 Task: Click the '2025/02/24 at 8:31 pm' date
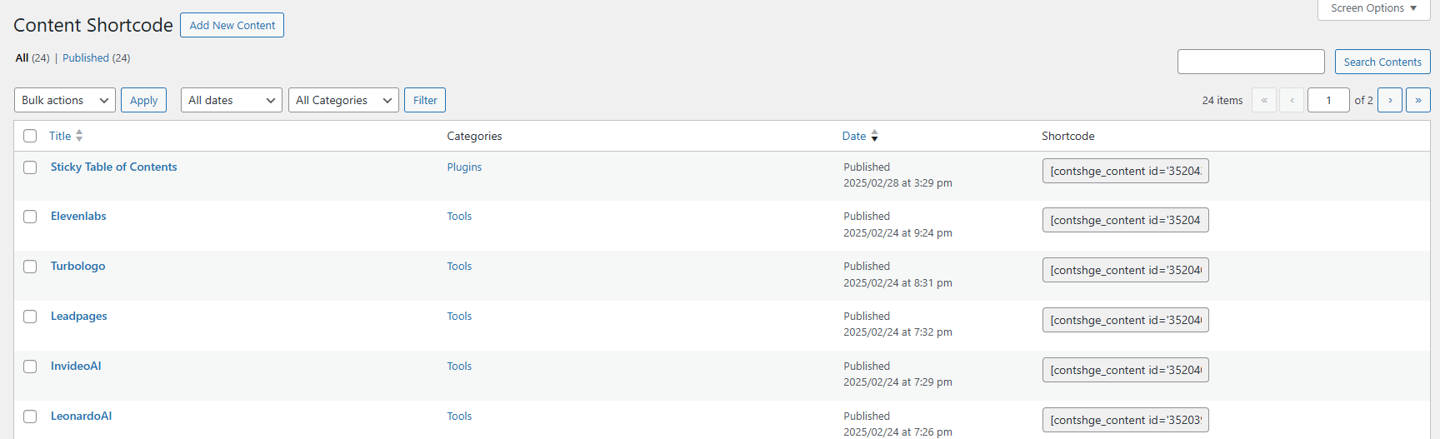click(897, 283)
